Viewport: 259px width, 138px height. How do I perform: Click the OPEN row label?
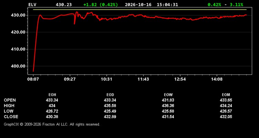(10, 100)
